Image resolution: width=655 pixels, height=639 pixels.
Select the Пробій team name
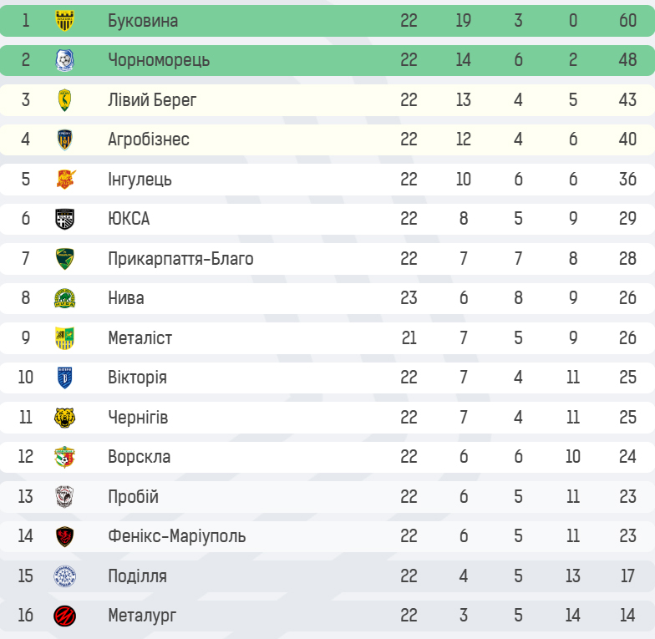(x=134, y=496)
